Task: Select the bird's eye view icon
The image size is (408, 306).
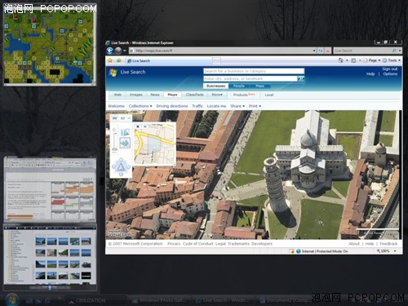Action: pos(125,143)
